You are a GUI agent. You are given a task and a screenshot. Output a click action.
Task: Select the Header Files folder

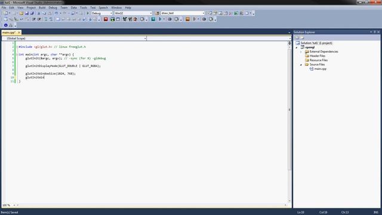[317, 56]
